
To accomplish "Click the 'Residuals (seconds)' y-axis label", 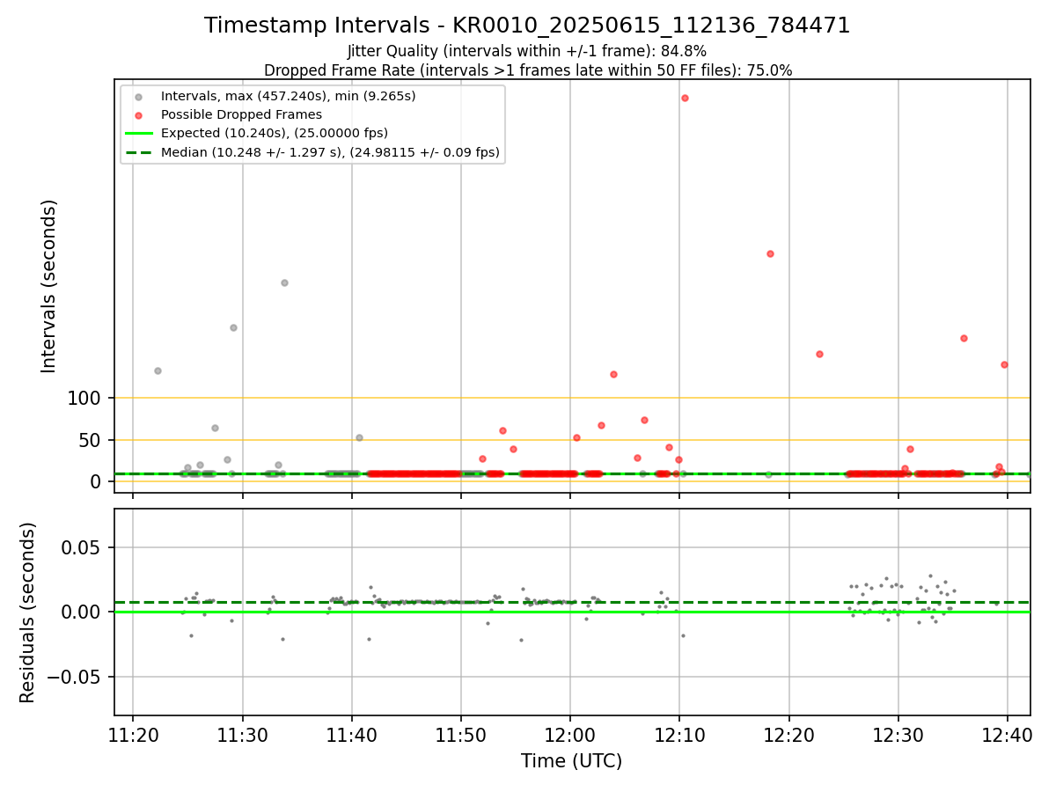I will 28,612.
